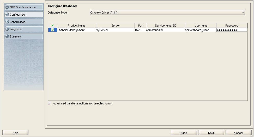Click the Advanced database options text label

(x=82, y=103)
